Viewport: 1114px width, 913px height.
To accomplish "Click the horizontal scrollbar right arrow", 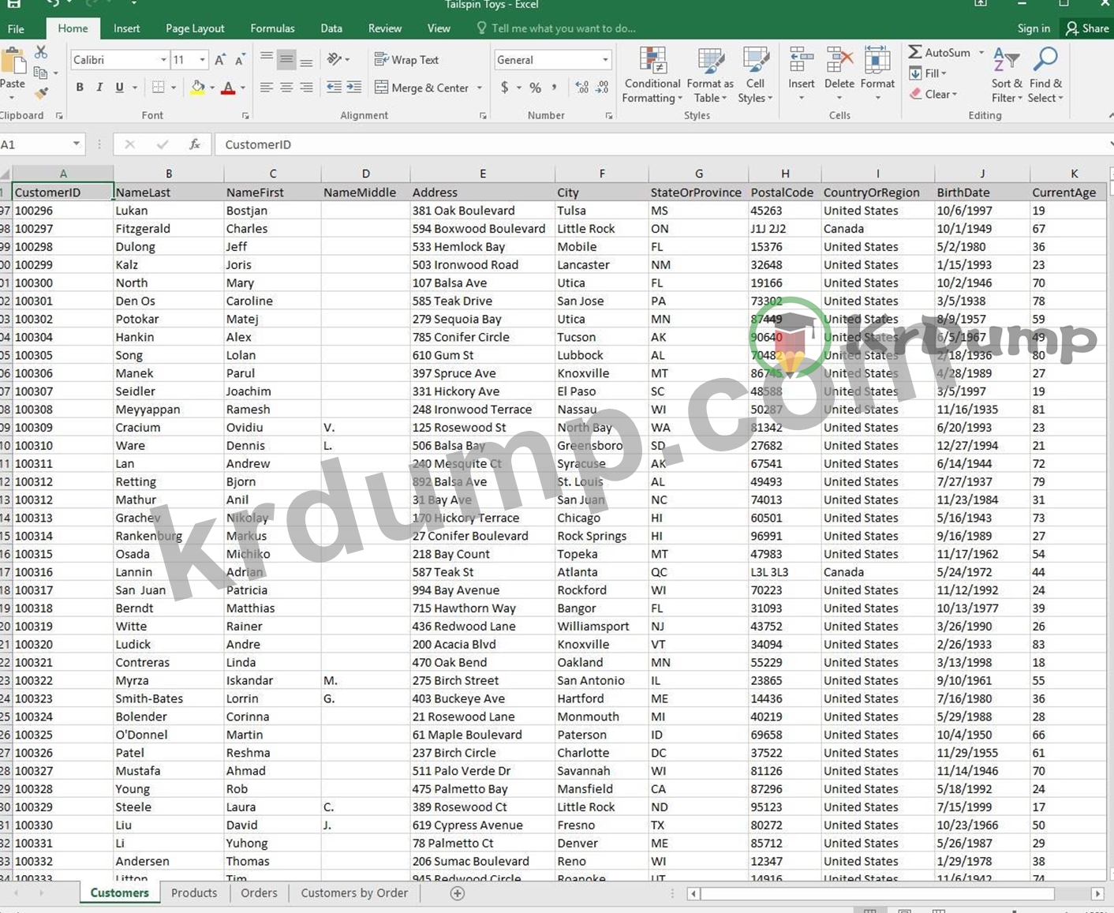I will [x=1097, y=893].
